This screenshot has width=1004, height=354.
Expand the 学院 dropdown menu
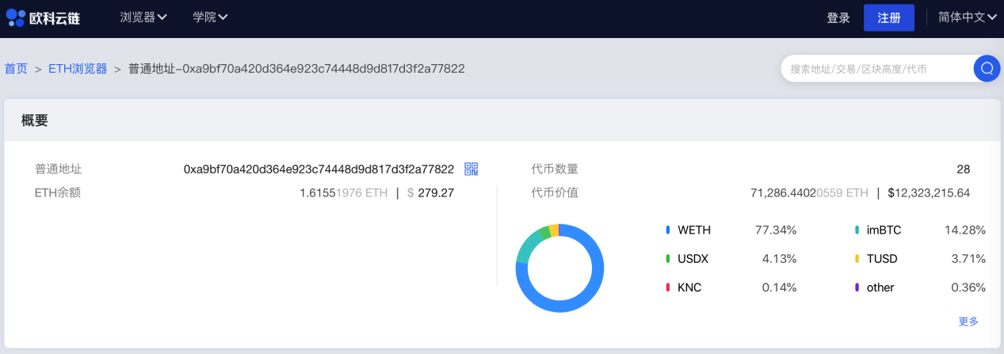(210, 17)
